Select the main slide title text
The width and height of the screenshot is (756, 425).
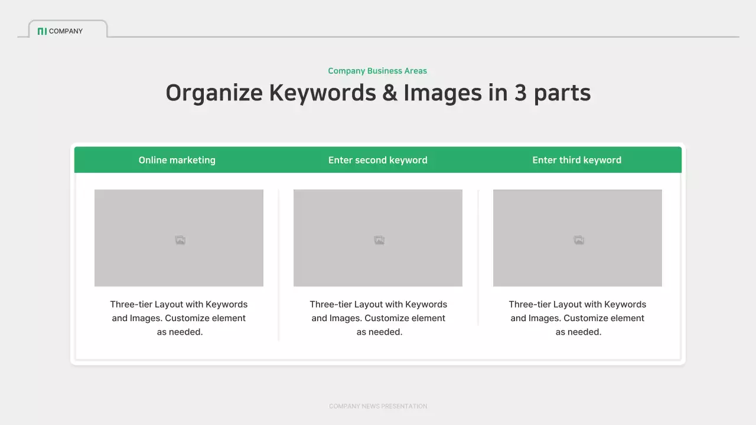coord(378,93)
